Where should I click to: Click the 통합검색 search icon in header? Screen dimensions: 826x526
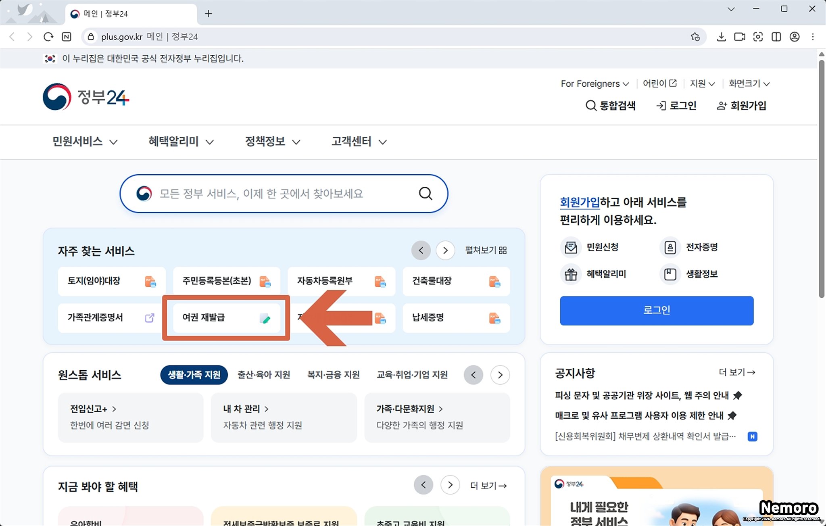point(591,106)
